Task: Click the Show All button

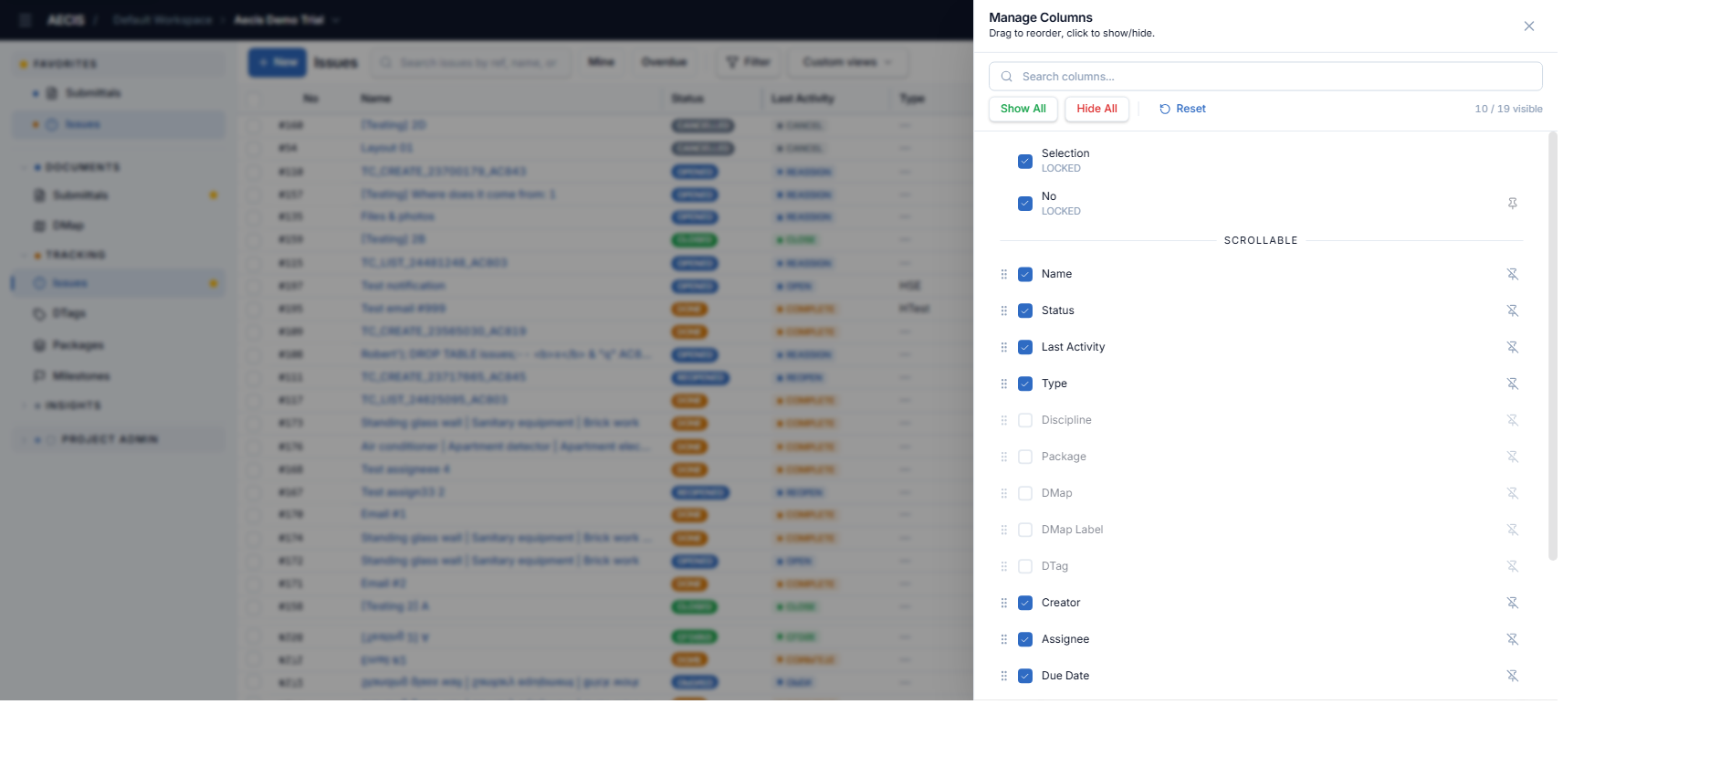Action: coord(1023,109)
